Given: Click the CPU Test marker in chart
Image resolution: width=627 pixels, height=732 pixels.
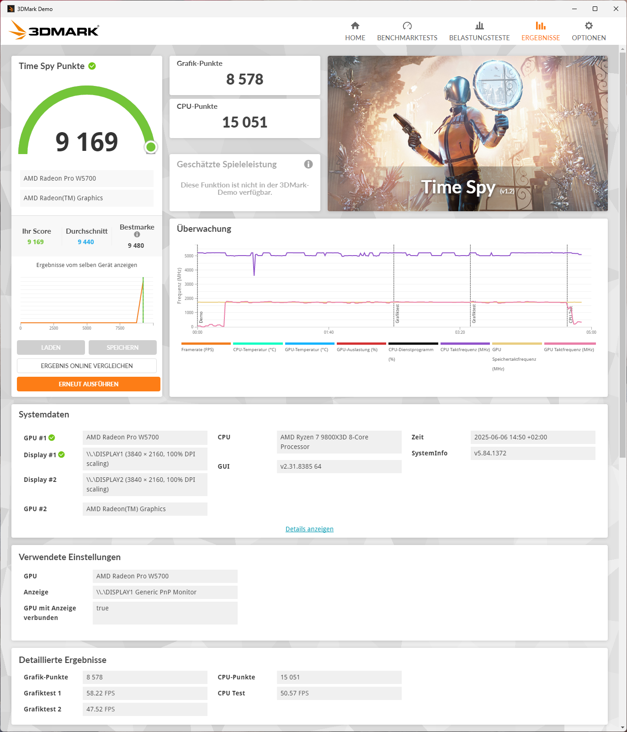Looking at the screenshot, I should click(570, 315).
